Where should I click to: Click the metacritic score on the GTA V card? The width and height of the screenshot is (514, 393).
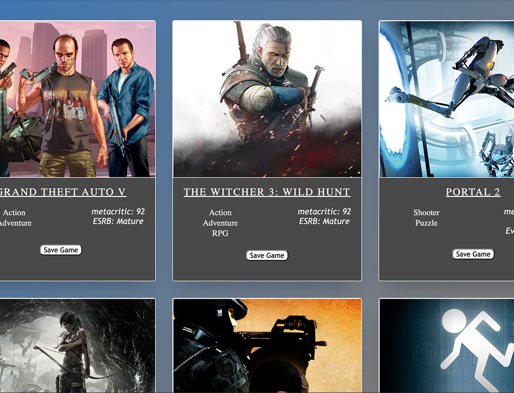[118, 212]
